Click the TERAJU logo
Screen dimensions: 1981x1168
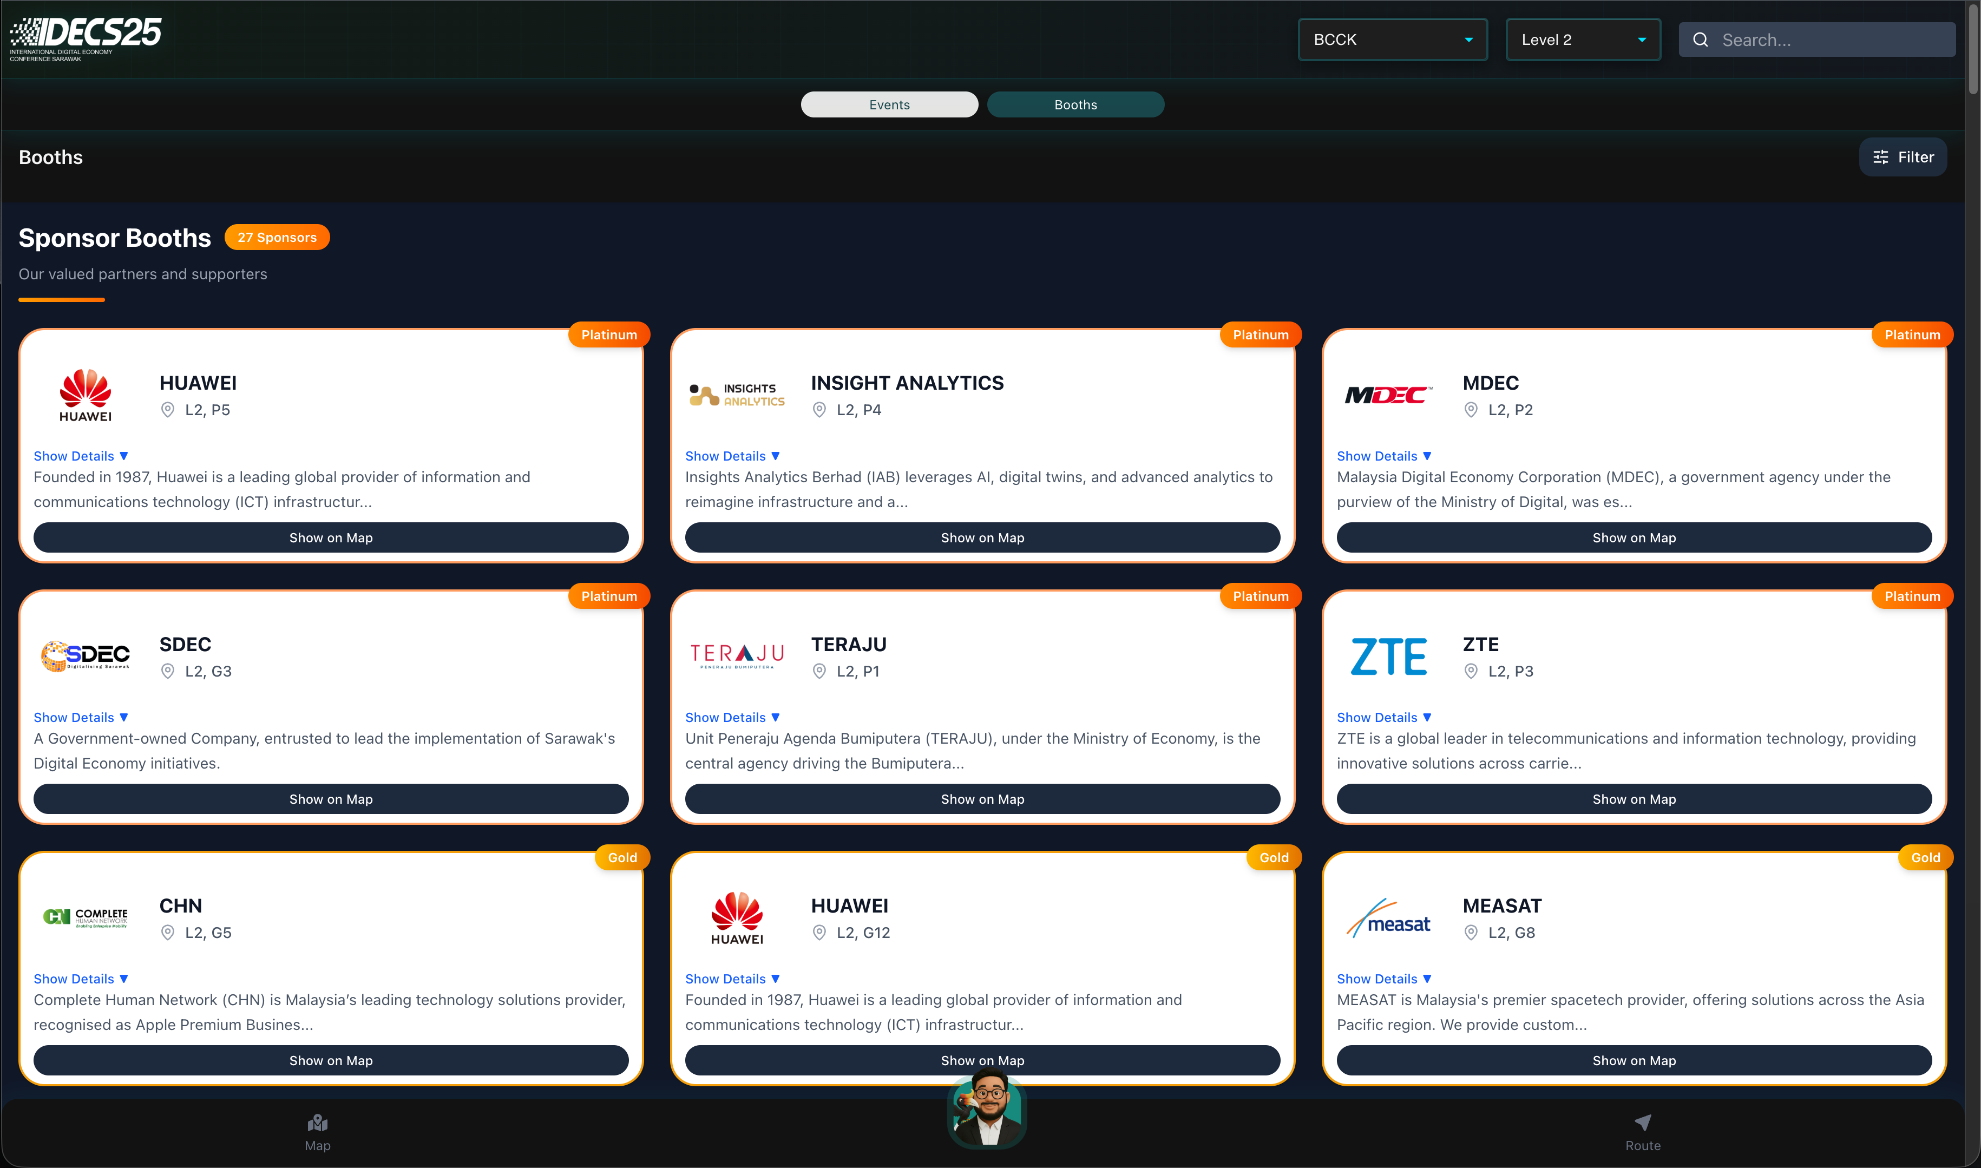(x=737, y=655)
